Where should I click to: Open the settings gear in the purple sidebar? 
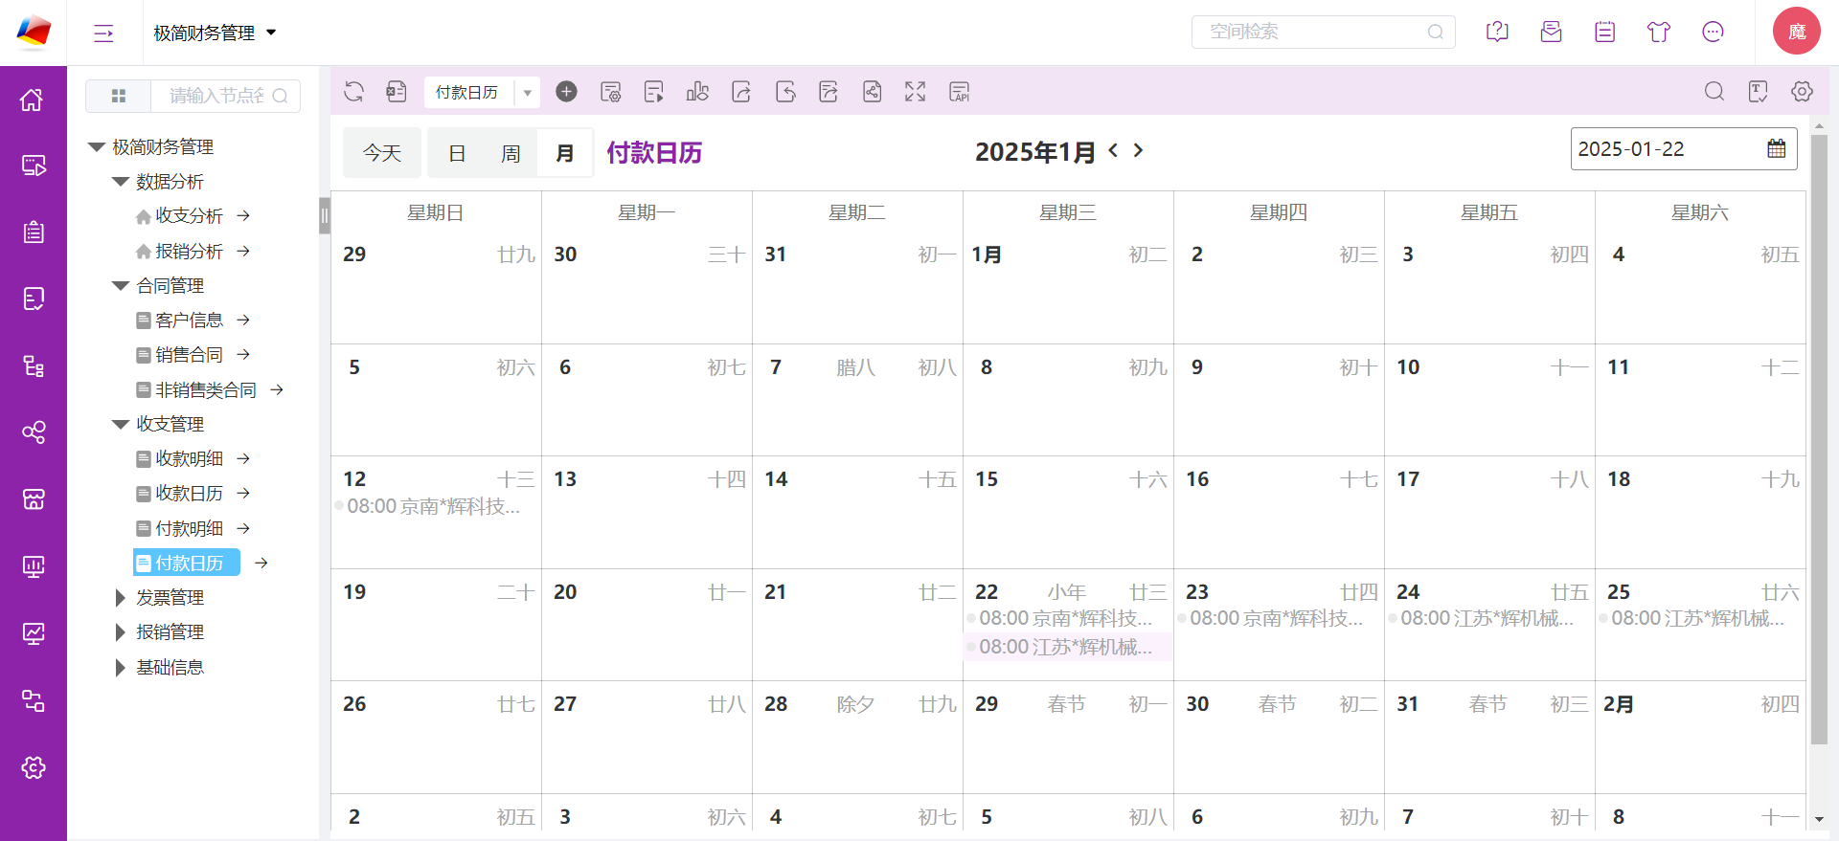pyautogui.click(x=34, y=767)
